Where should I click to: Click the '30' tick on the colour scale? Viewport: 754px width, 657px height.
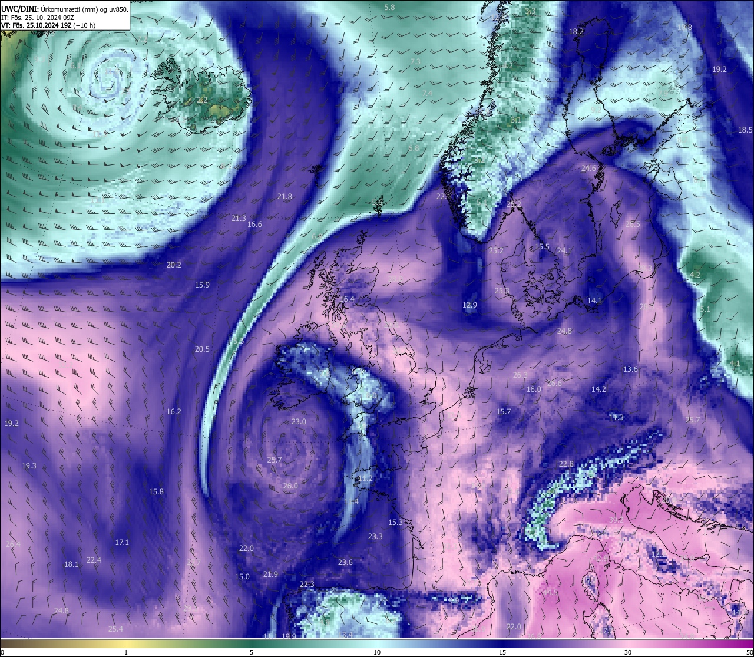click(628, 652)
